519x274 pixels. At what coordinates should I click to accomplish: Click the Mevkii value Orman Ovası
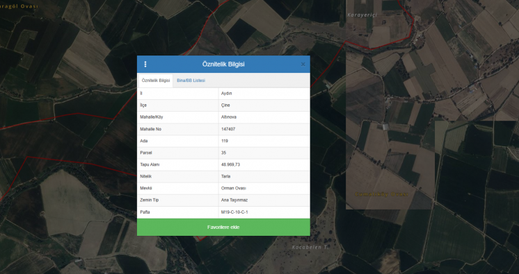(x=233, y=188)
